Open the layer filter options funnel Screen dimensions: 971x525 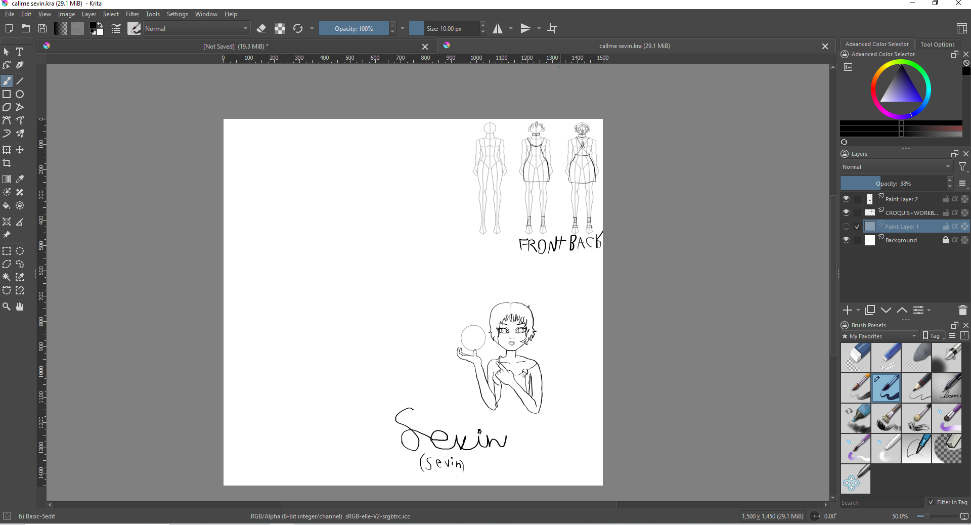(x=963, y=167)
